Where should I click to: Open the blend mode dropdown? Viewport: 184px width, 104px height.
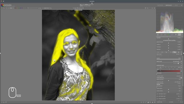[168, 54]
